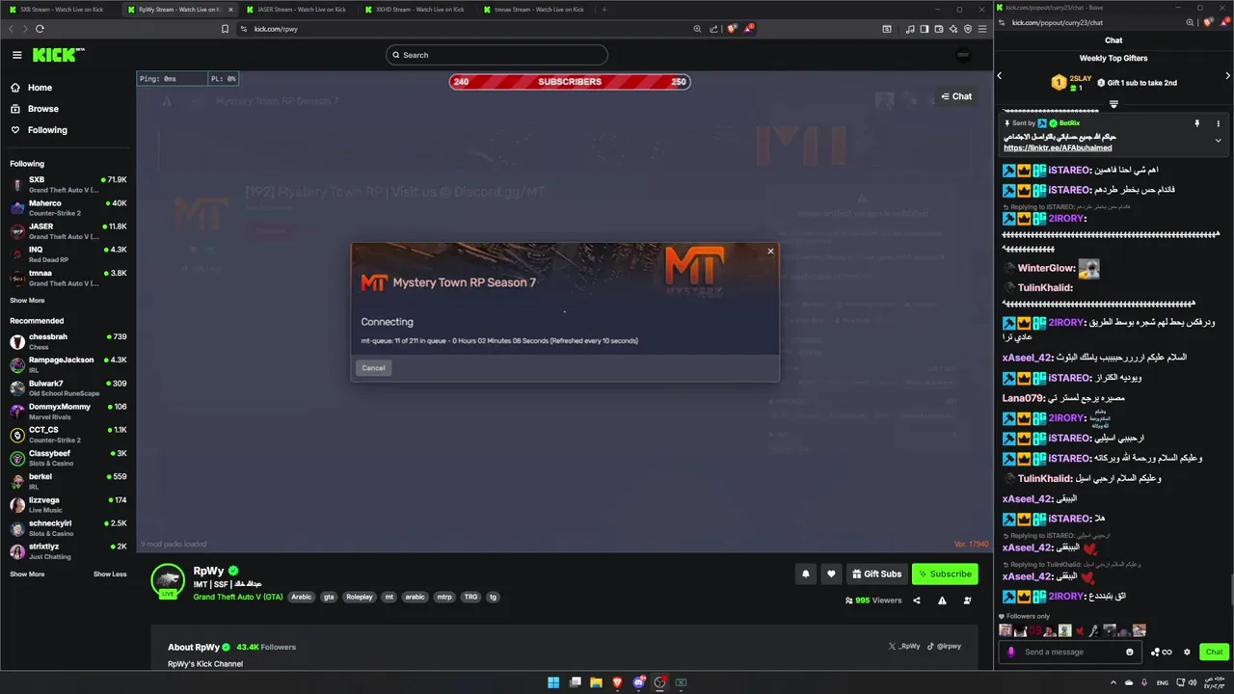Click the bookmark icon in address bar

point(226,29)
